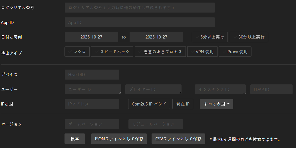Expand the すべての国 country dropdown

click(216, 104)
